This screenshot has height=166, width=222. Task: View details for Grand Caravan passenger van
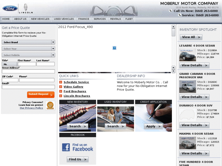tap(194, 97)
